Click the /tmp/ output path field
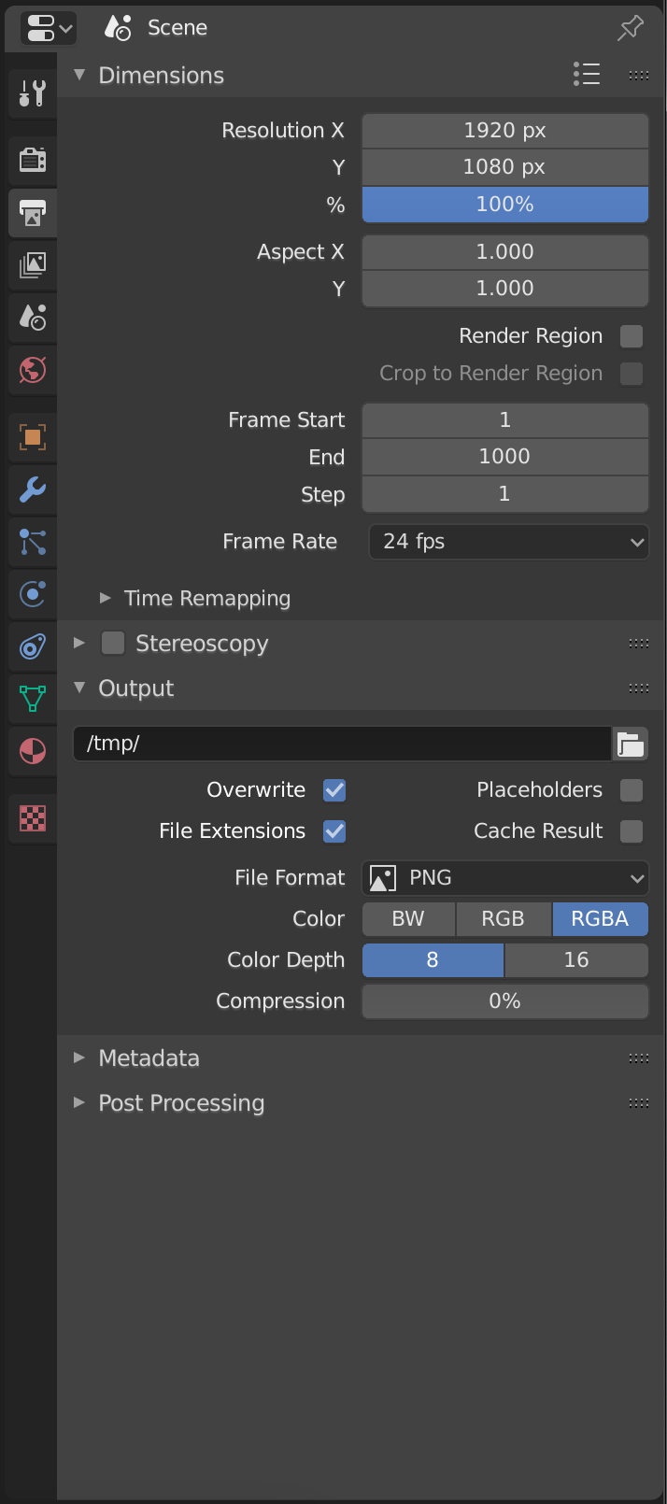 point(342,745)
